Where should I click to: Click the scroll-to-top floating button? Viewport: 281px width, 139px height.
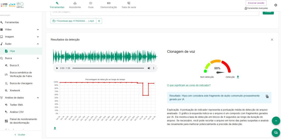[276, 121]
